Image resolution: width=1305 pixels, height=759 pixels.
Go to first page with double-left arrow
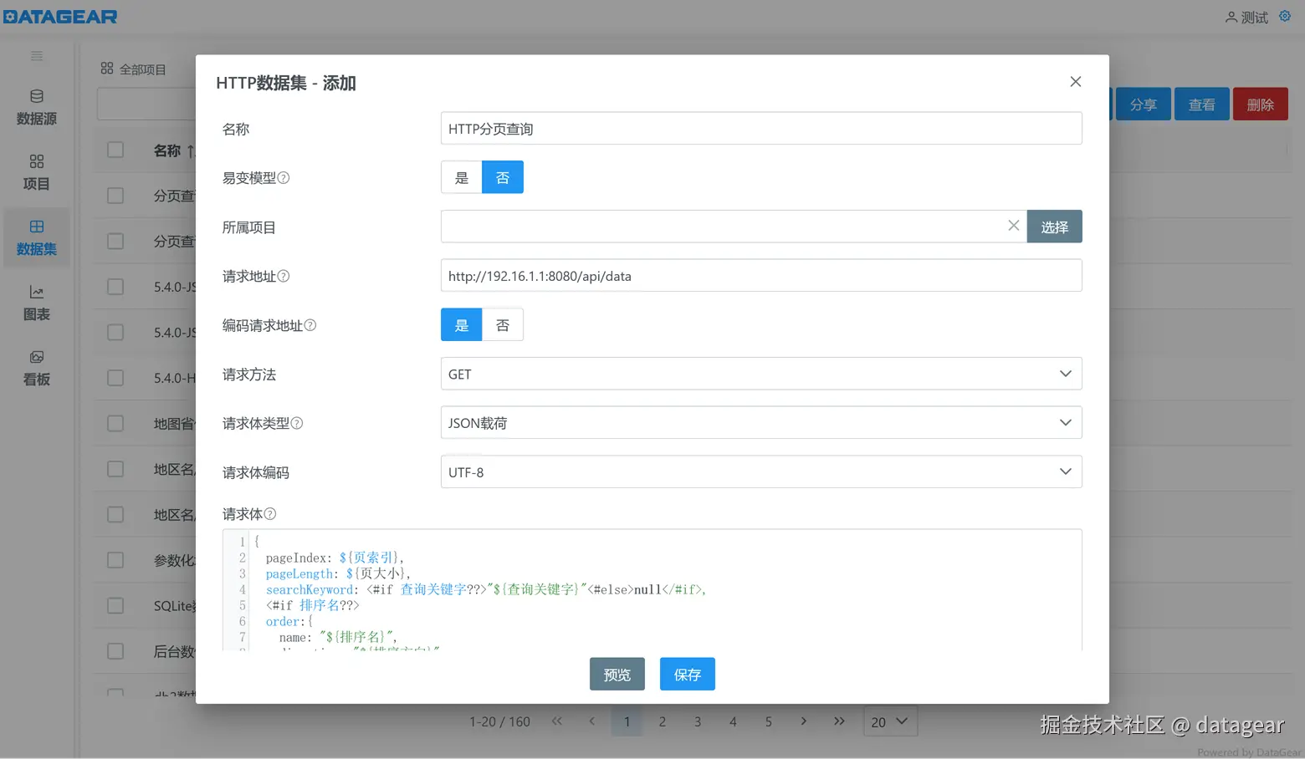click(557, 721)
